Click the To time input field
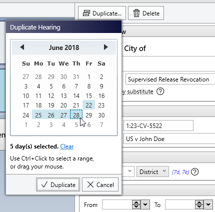 tap(180, 204)
